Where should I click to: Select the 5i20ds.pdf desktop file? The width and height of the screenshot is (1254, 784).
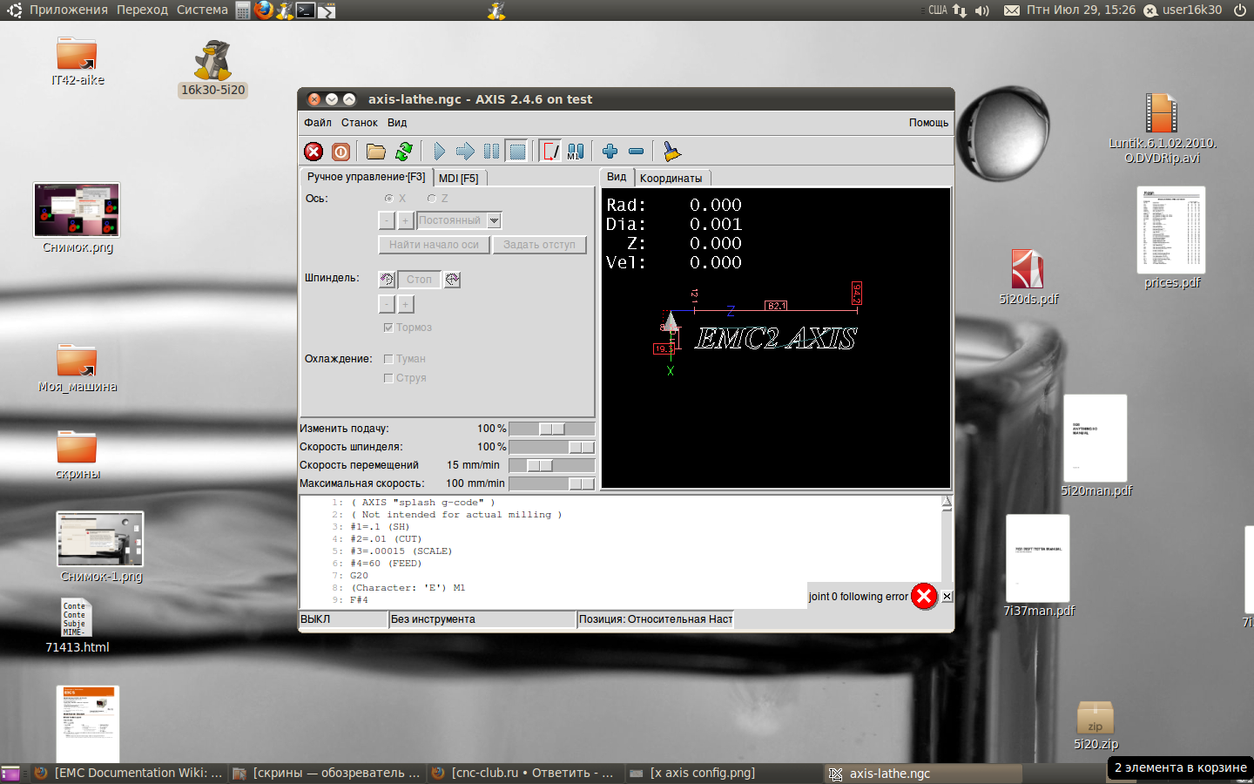(1028, 276)
